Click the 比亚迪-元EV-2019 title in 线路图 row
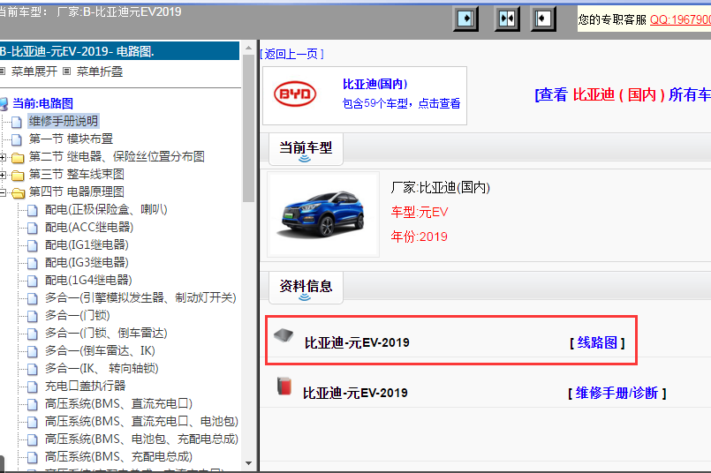This screenshot has width=711, height=473. click(x=357, y=342)
